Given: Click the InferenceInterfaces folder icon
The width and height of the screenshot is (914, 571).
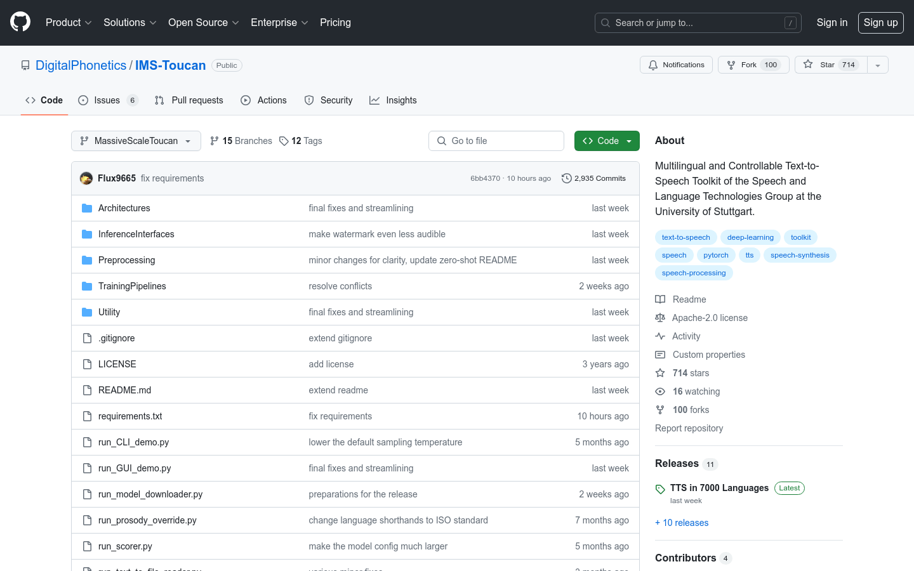Looking at the screenshot, I should click(x=87, y=234).
